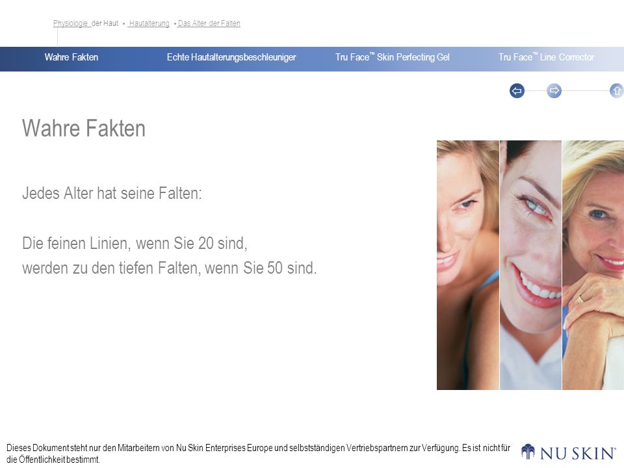
Task: Select the Wahre Fakten tab
Action: (71, 57)
